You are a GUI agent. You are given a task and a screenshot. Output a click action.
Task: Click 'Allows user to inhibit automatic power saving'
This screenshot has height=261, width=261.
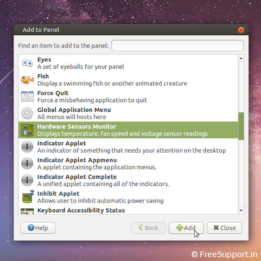point(100,201)
